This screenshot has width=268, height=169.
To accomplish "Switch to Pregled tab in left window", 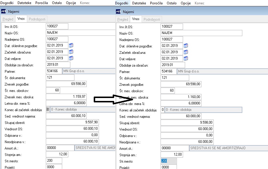I will tap(8, 19).
